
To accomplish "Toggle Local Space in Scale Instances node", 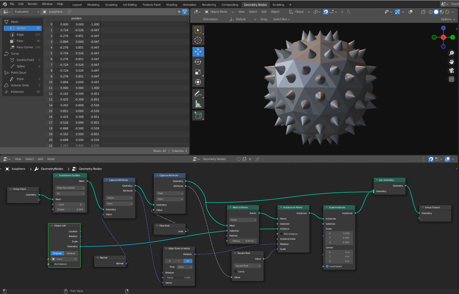I will 327,266.
